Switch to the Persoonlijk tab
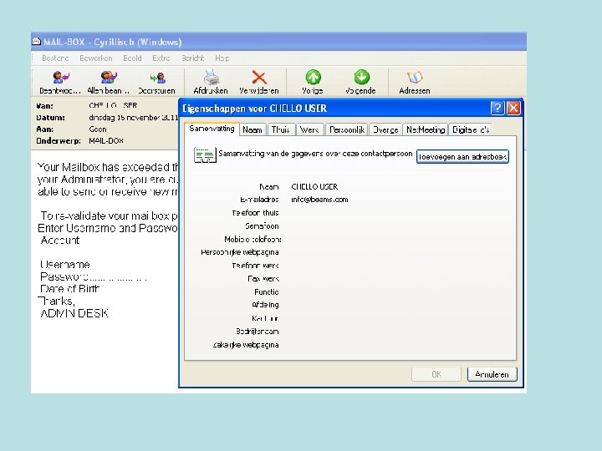The width and height of the screenshot is (602, 451). click(x=347, y=130)
